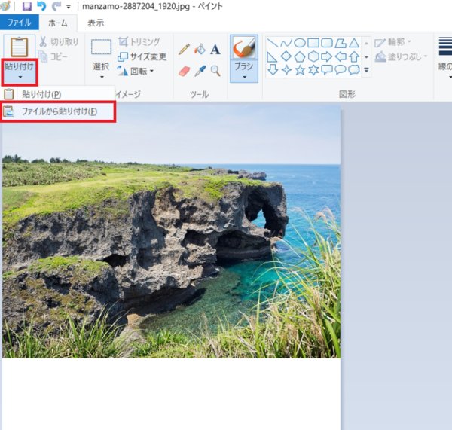Select the right triangle shape

tap(273, 56)
